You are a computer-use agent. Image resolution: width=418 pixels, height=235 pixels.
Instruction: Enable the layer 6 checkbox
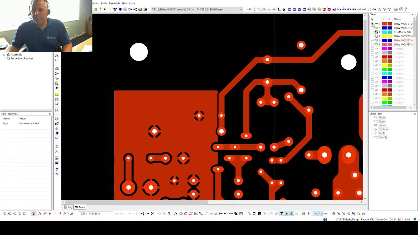tap(372, 44)
